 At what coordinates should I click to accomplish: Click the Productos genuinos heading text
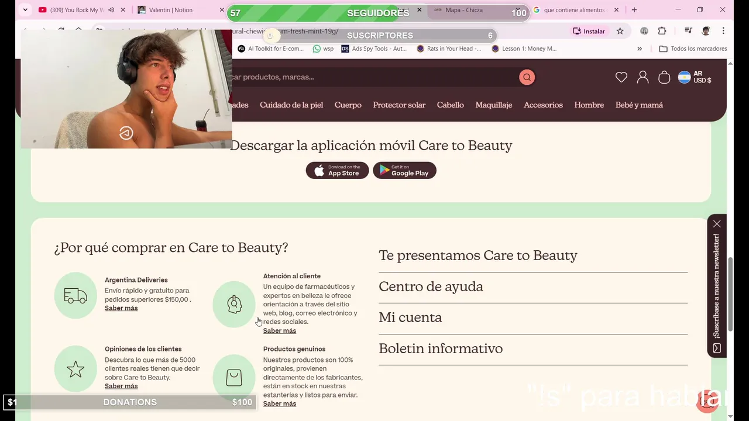[x=294, y=349]
